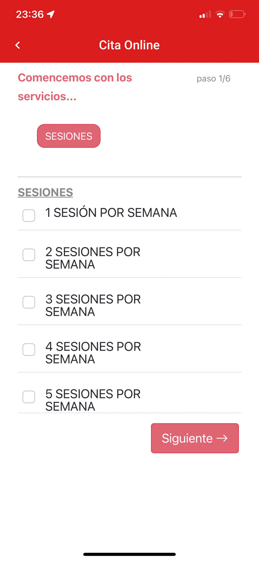This screenshot has width=259, height=561.
Task: Check the 2 SESIONES POR SEMANA checkbox
Action: (x=29, y=255)
